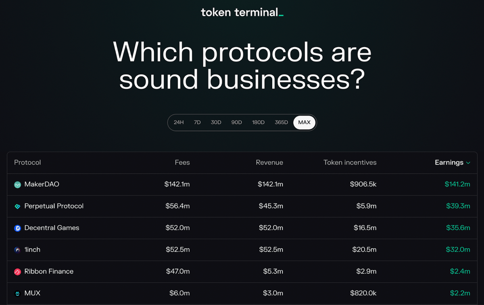Switch to the 180D time period
484x305 pixels.
(x=258, y=122)
